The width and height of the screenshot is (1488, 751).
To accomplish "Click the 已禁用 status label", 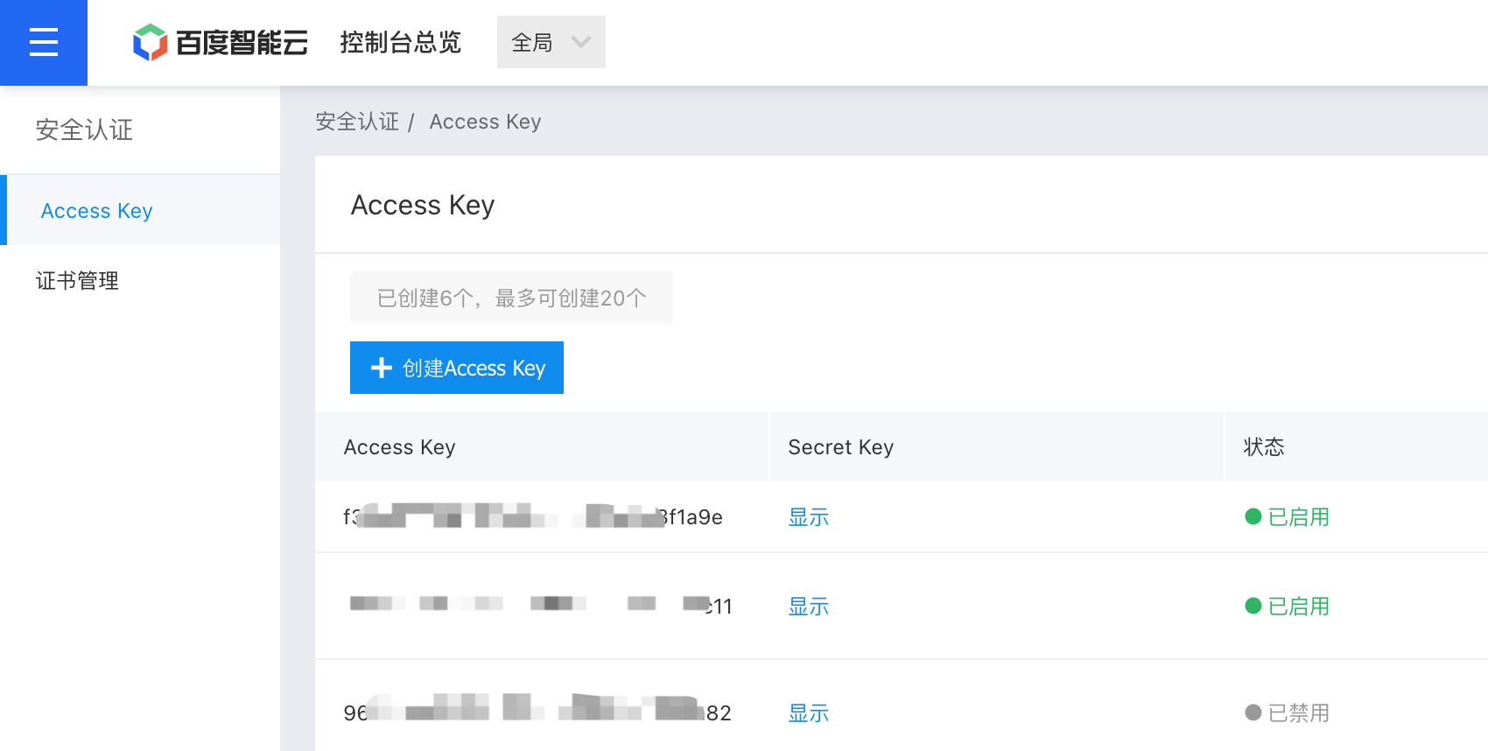I will (x=1299, y=713).
